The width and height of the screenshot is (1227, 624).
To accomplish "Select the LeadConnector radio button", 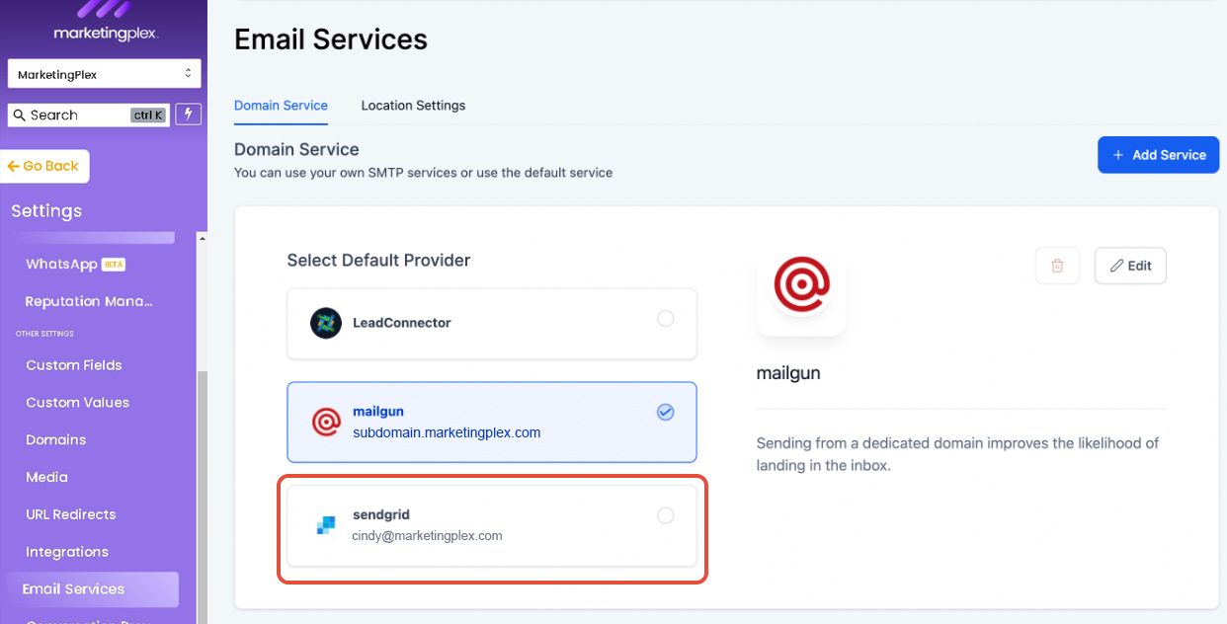I will click(x=666, y=319).
